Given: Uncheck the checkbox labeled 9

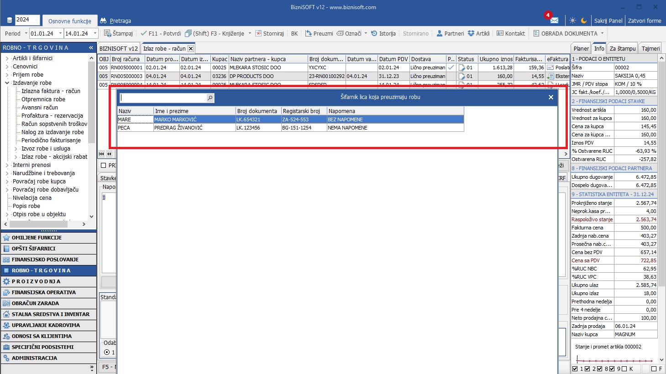Looking at the screenshot, I should point(612,369).
